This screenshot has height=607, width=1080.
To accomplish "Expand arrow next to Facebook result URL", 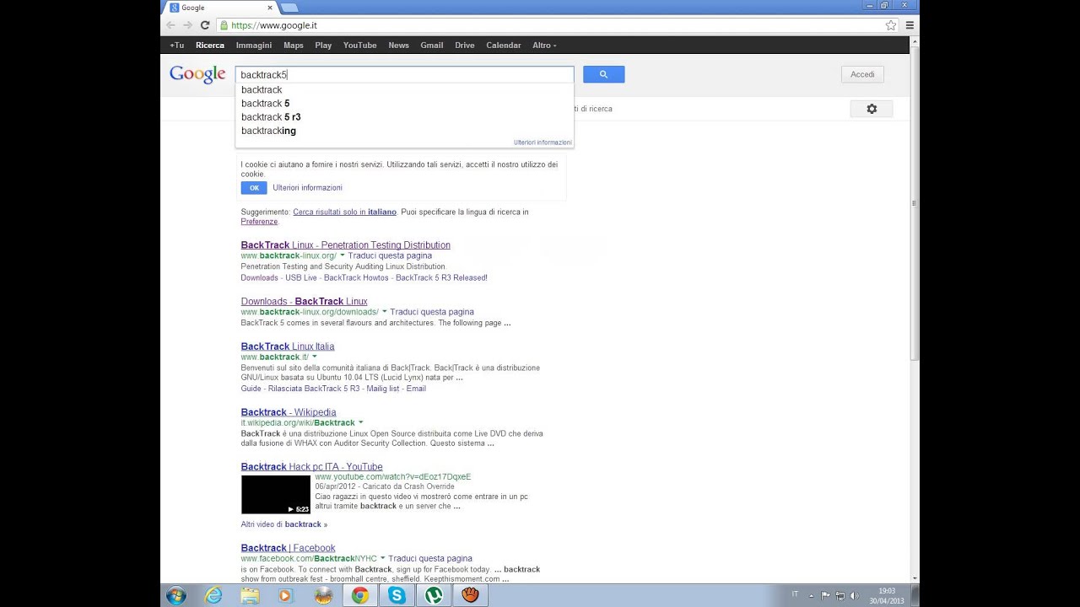I will tap(382, 558).
